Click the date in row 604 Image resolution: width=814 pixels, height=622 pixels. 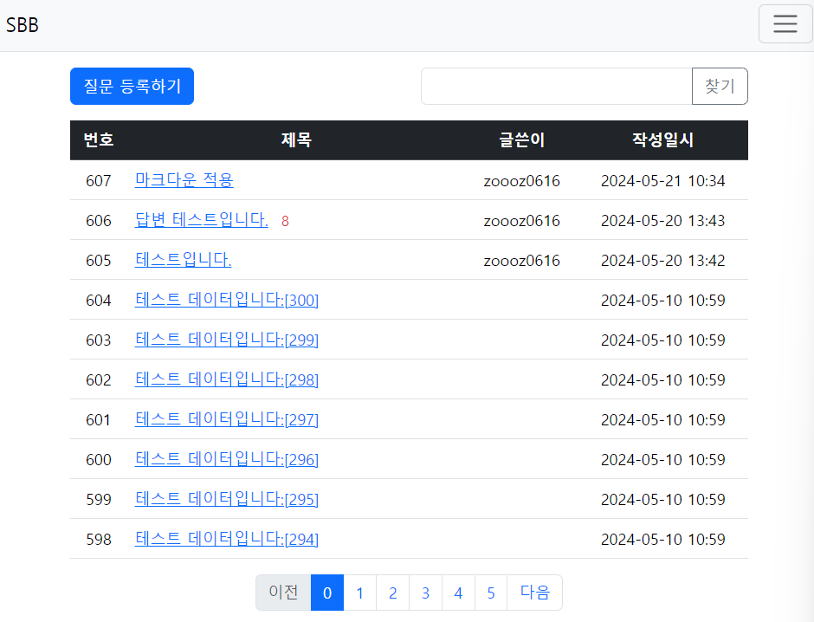663,301
